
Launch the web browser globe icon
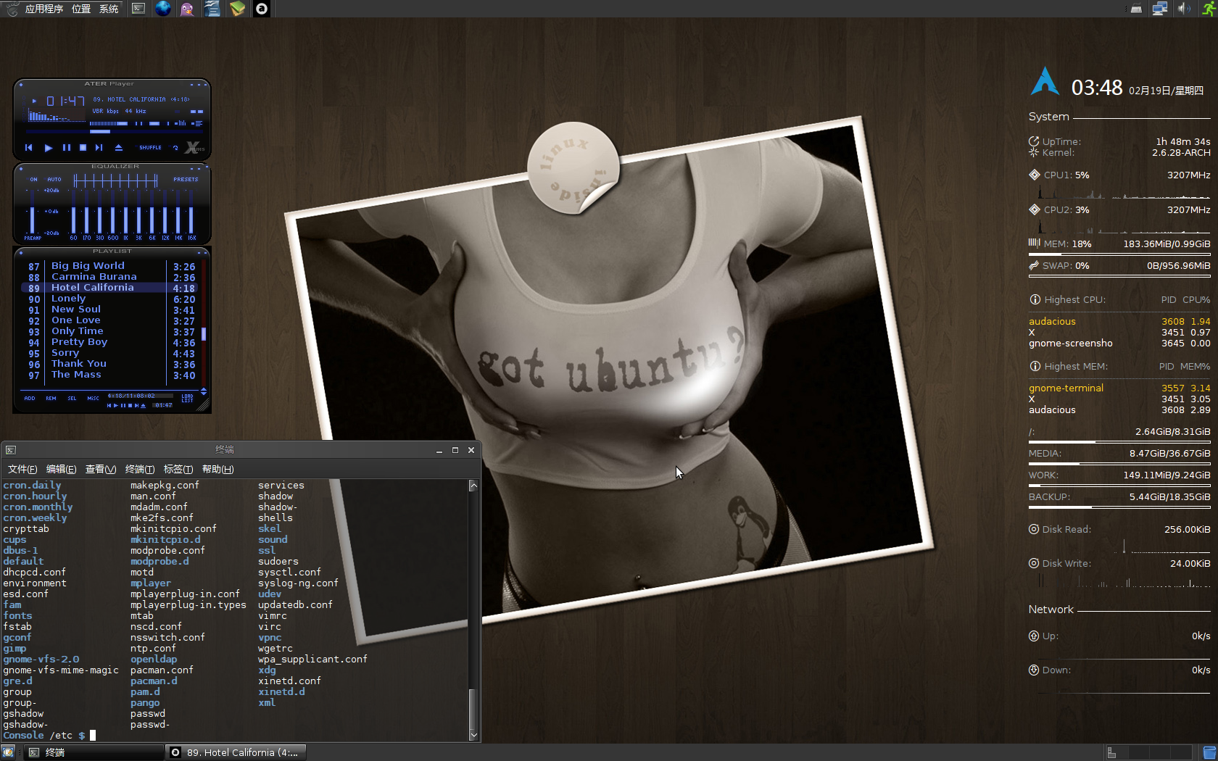point(163,9)
